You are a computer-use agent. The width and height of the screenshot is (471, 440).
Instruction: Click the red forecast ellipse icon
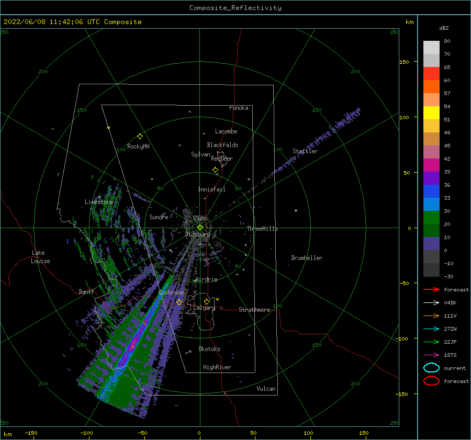[x=431, y=381]
